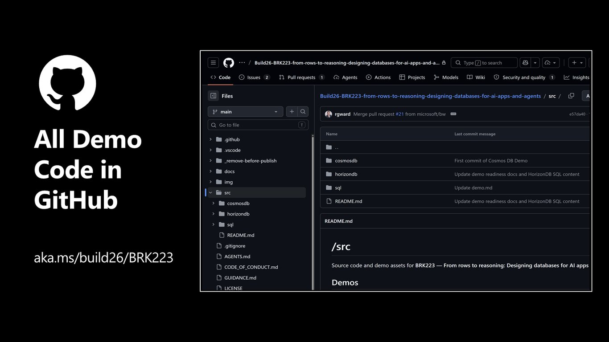
Task: Expand sql chevron in the file tree
Action: pyautogui.click(x=213, y=225)
